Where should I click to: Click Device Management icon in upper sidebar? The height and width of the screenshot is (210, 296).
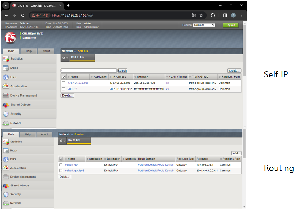(x=6, y=96)
